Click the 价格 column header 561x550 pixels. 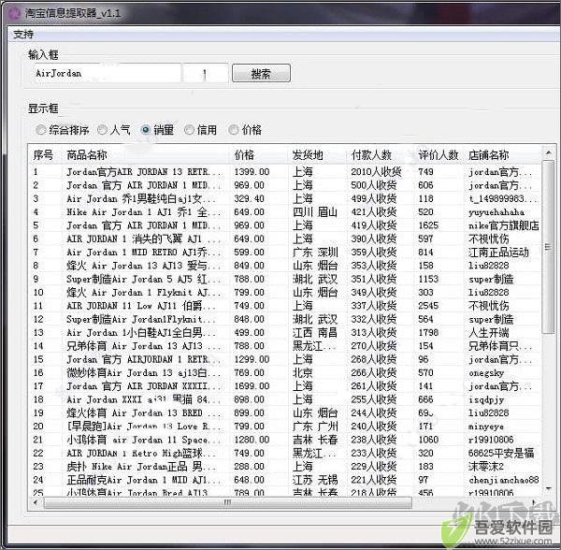pos(259,155)
